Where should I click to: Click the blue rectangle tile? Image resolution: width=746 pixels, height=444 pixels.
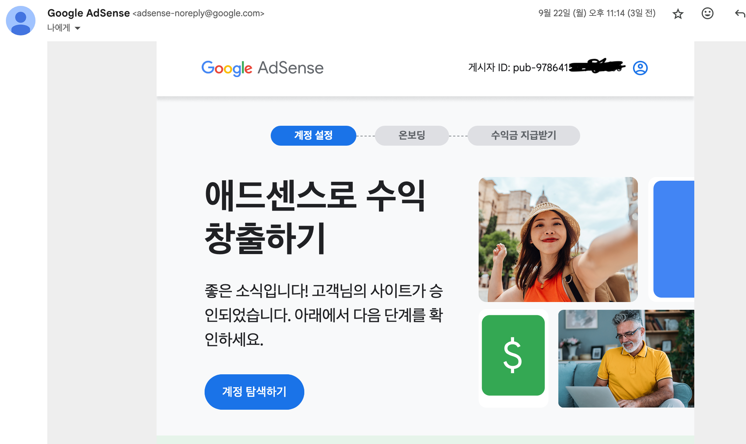(673, 239)
